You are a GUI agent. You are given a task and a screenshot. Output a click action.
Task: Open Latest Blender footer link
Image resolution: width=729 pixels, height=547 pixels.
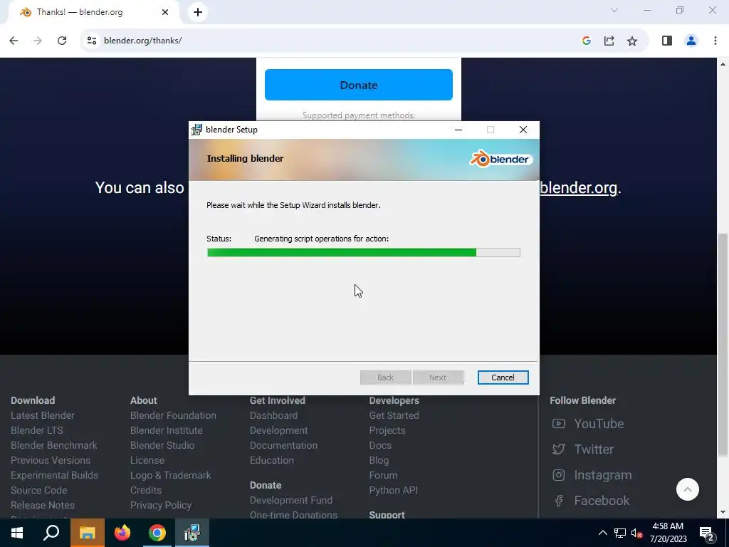coord(42,415)
